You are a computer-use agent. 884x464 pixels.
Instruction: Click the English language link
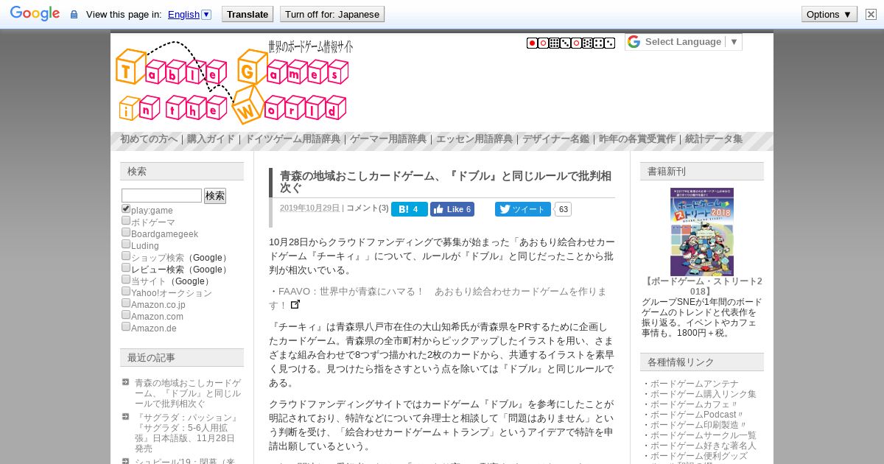(183, 14)
